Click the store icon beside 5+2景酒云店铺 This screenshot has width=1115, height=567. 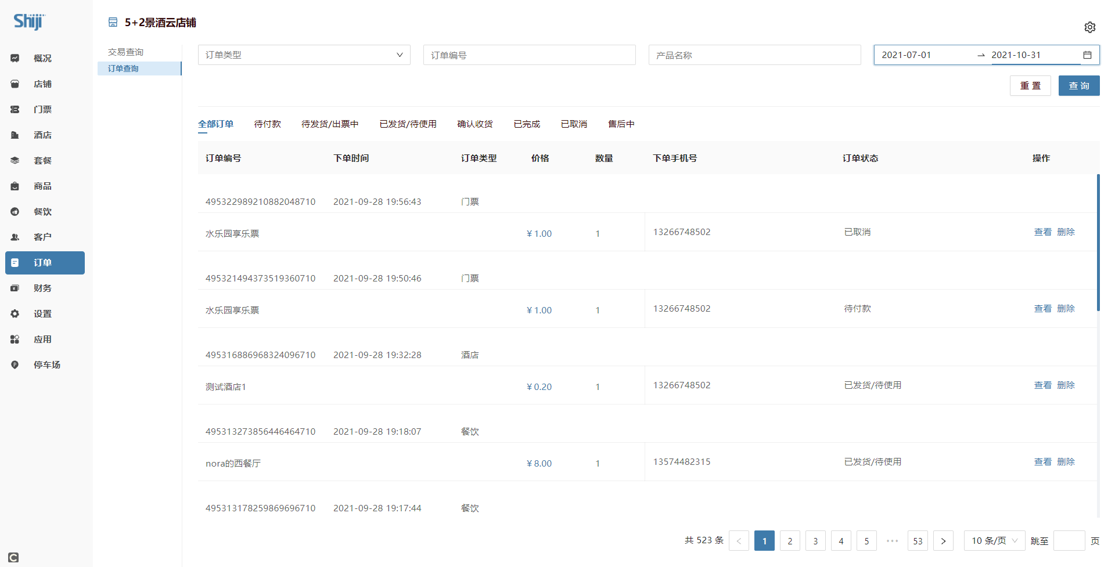pos(113,22)
